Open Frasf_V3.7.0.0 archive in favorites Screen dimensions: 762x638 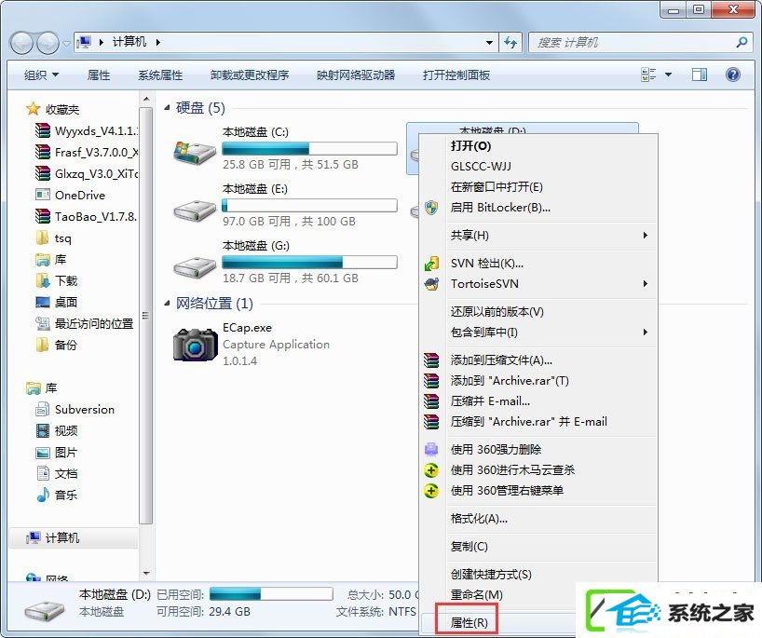87,152
